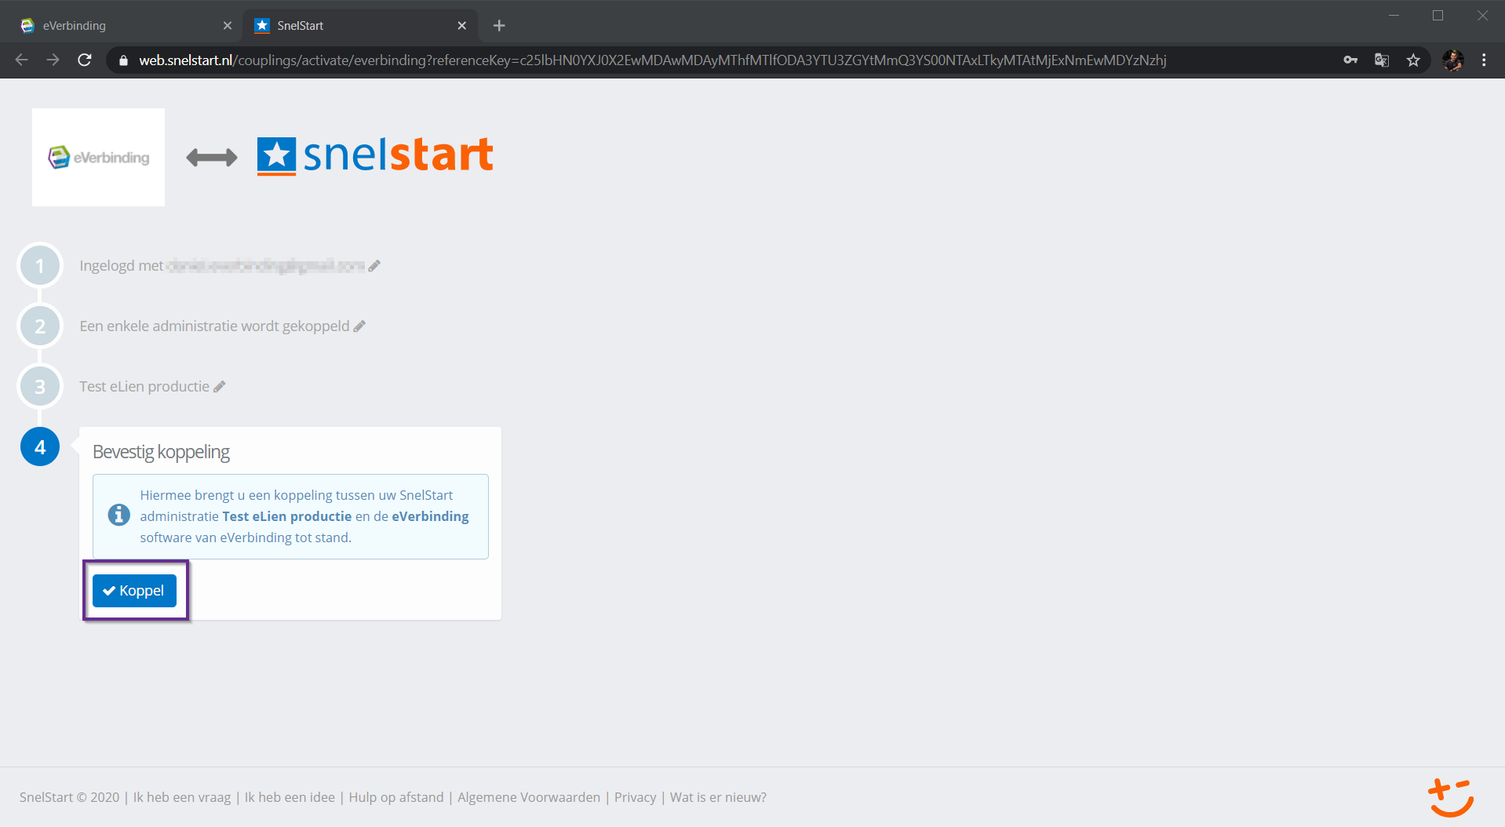Select step 3 circle
The height and width of the screenshot is (827, 1505).
40,387
